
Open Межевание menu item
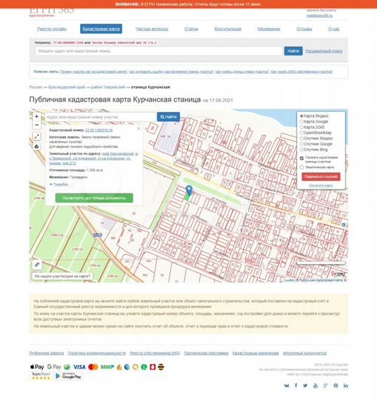pos(269,29)
